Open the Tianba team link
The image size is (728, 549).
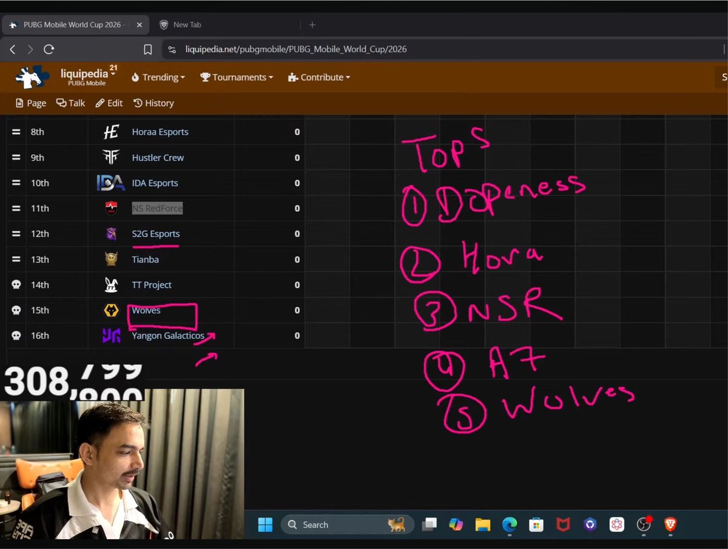coord(146,259)
